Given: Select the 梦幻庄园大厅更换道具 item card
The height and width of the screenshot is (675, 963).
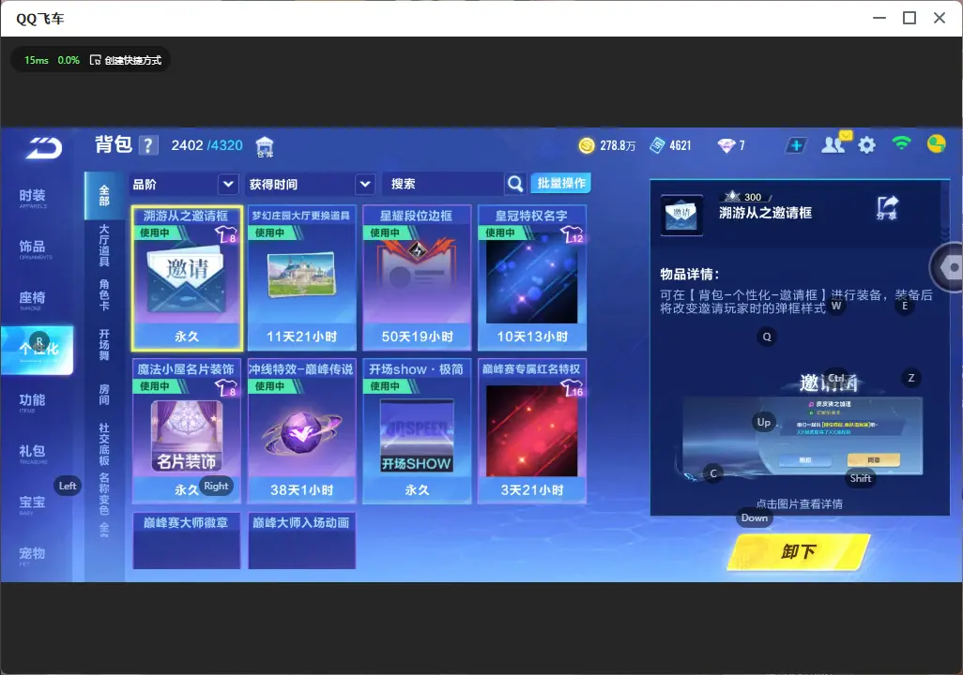Looking at the screenshot, I should 301,278.
